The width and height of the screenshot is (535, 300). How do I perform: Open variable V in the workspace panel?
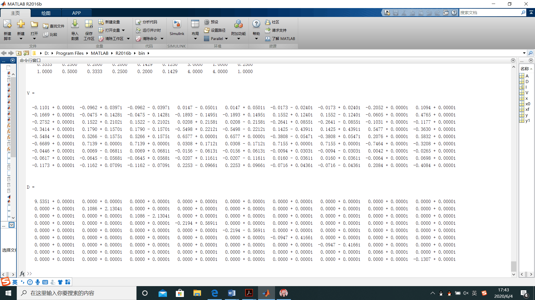point(527,92)
